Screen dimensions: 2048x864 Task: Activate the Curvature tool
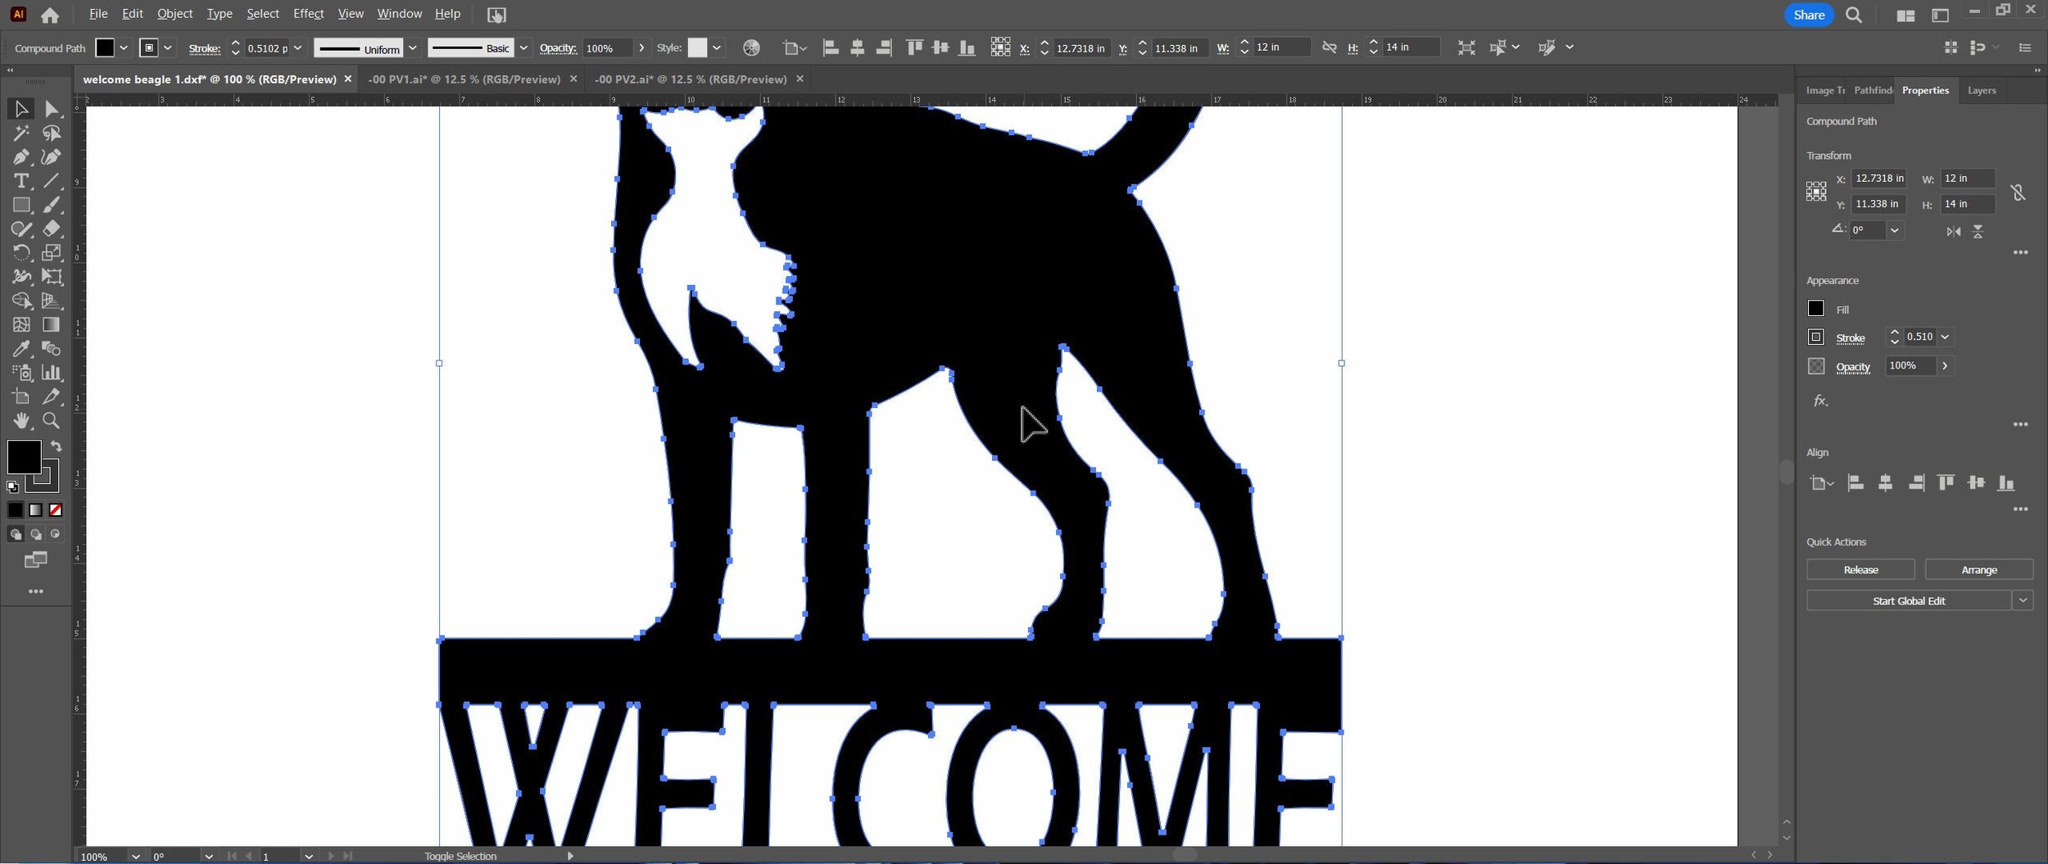(x=52, y=156)
